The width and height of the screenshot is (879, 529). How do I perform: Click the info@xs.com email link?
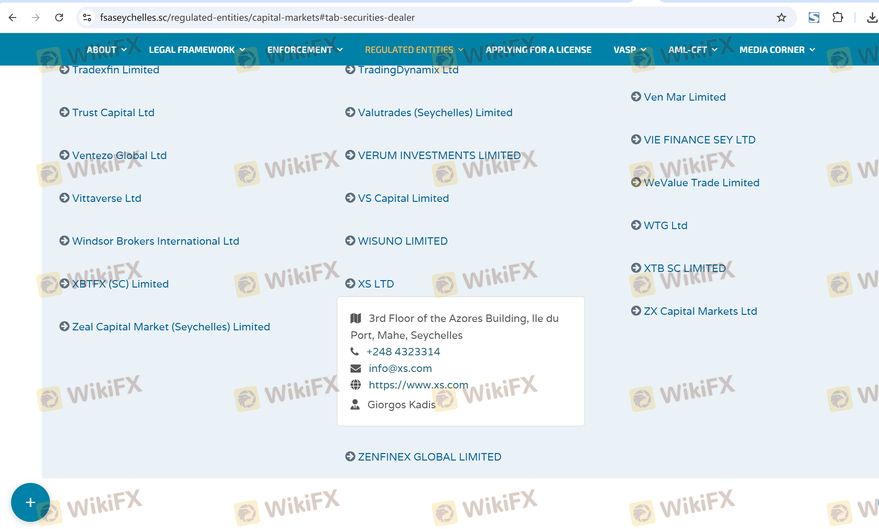tap(400, 368)
